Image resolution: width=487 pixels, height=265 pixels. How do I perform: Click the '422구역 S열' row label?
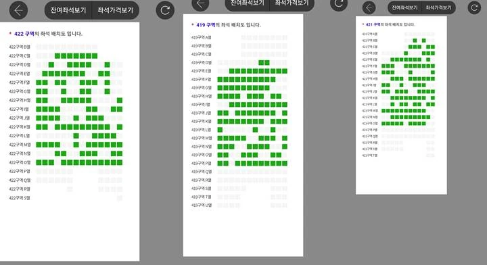click(x=20, y=198)
